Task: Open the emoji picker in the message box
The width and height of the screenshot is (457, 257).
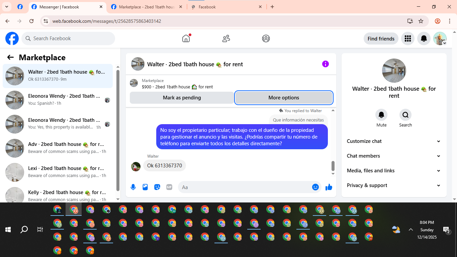Action: coord(315,187)
